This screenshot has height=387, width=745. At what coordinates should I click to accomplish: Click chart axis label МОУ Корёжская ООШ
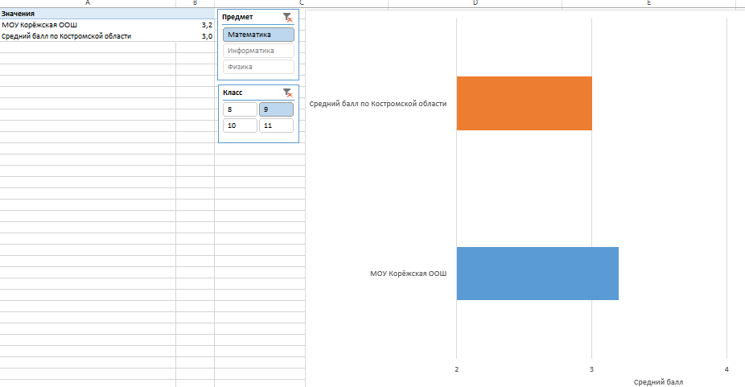coord(408,274)
